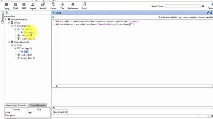Viewport: 213px width, 119px height.
Task: Collapse the ReusableScripts test case node
Action: coord(12,26)
